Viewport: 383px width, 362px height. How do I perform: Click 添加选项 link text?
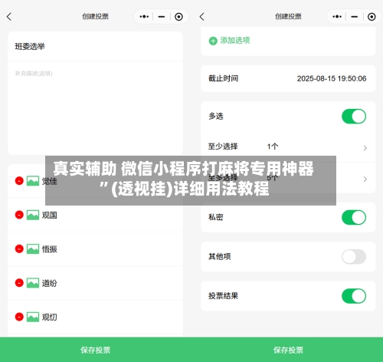tap(235, 41)
